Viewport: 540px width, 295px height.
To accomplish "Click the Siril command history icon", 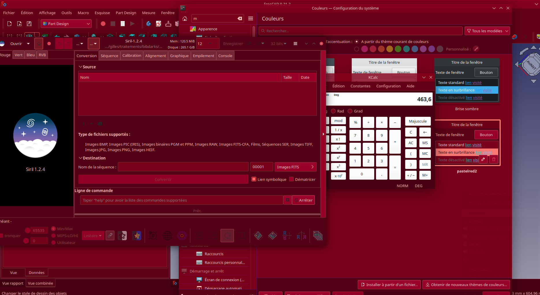I will (287, 200).
